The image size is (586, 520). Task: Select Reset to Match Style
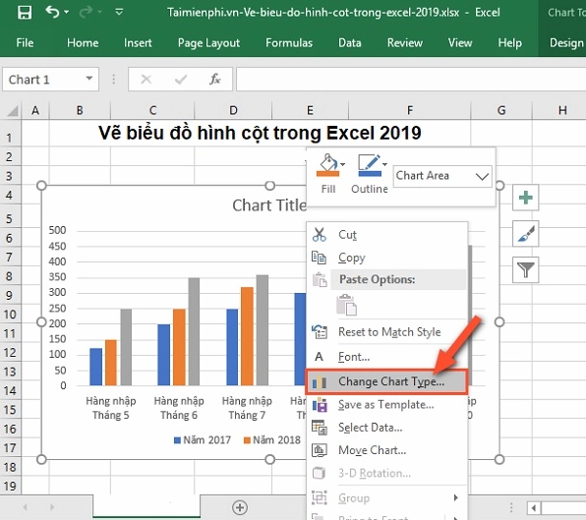click(386, 331)
